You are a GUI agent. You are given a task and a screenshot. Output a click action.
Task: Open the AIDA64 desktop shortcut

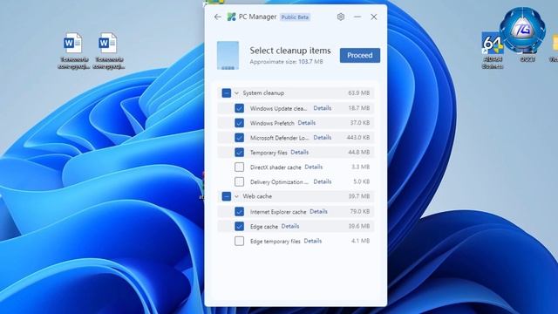click(x=493, y=51)
